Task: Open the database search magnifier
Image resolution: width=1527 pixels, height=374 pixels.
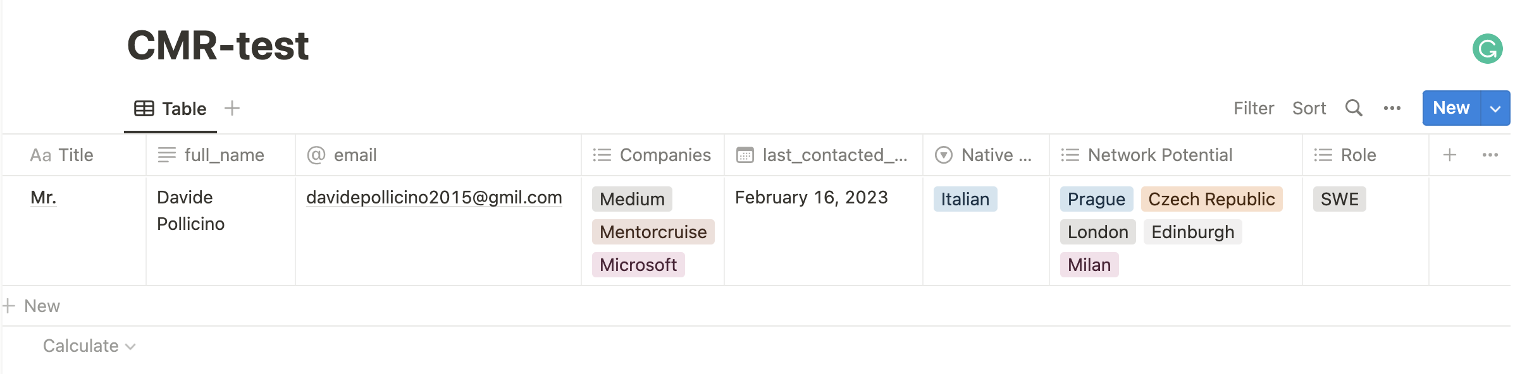Action: 1353,108
